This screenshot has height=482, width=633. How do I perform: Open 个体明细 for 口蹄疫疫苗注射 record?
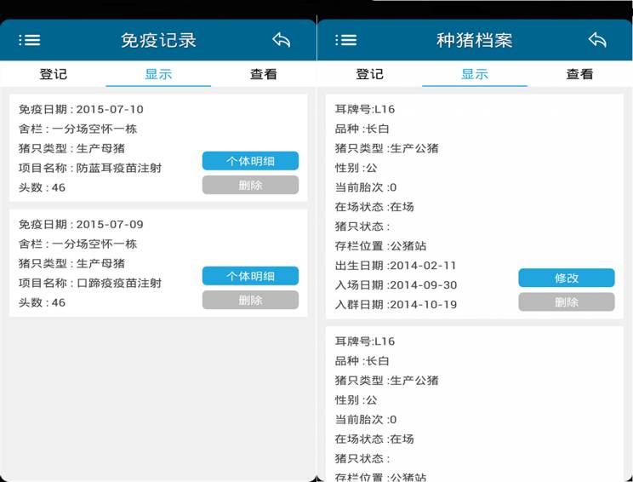pos(251,276)
